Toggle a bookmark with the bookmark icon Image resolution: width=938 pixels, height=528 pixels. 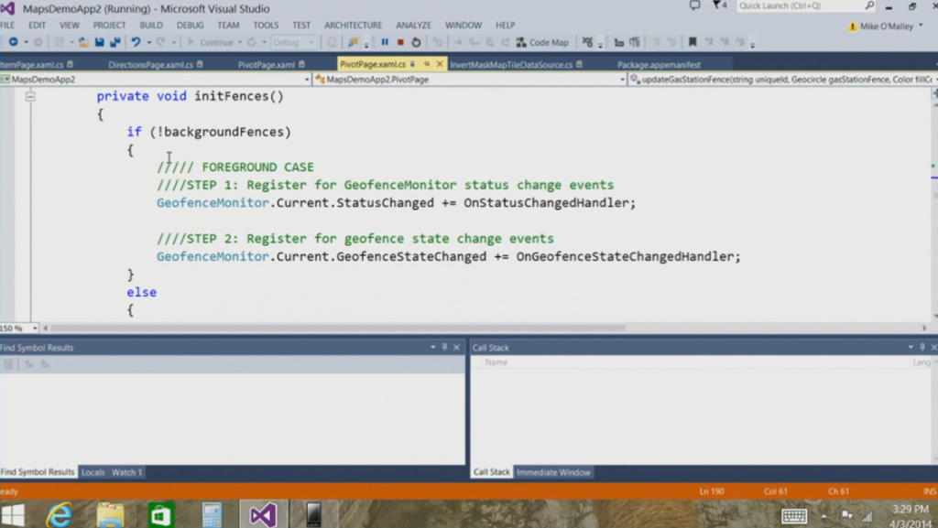[693, 42]
